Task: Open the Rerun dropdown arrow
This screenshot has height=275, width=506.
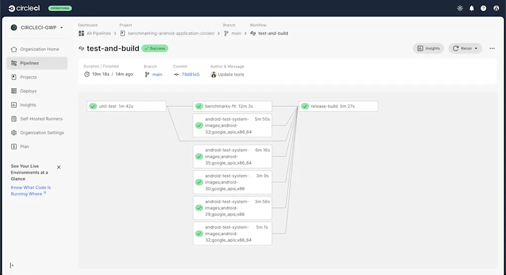Action: click(476, 48)
